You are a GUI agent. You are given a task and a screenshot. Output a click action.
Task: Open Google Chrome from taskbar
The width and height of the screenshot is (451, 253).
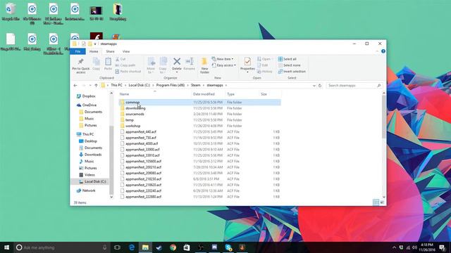tap(173, 247)
